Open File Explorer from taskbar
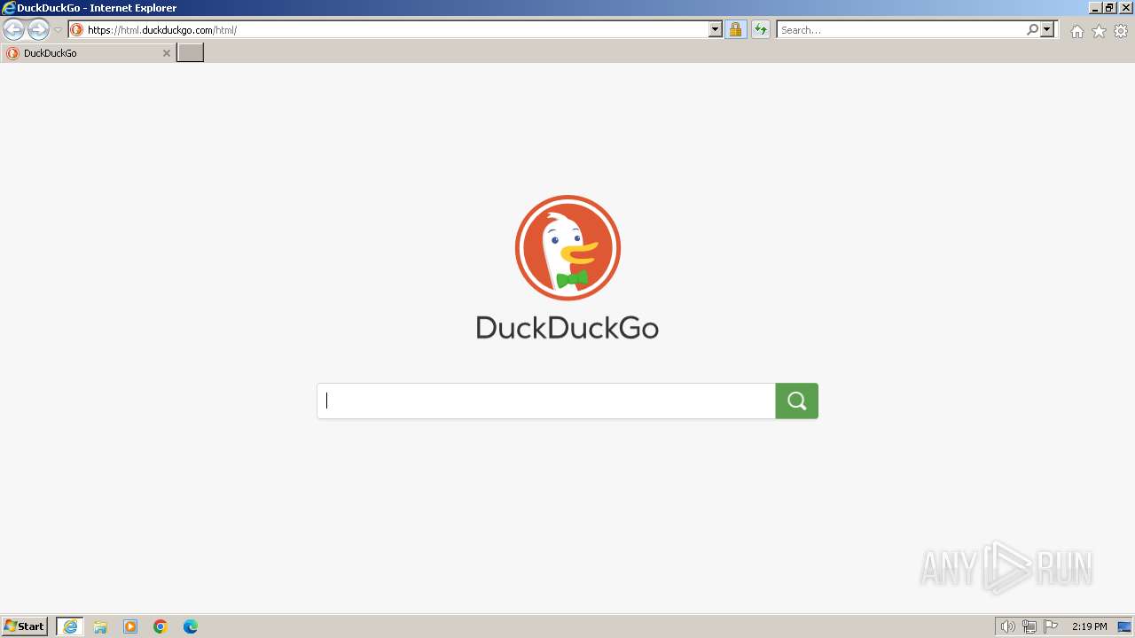1135x638 pixels. (x=100, y=626)
